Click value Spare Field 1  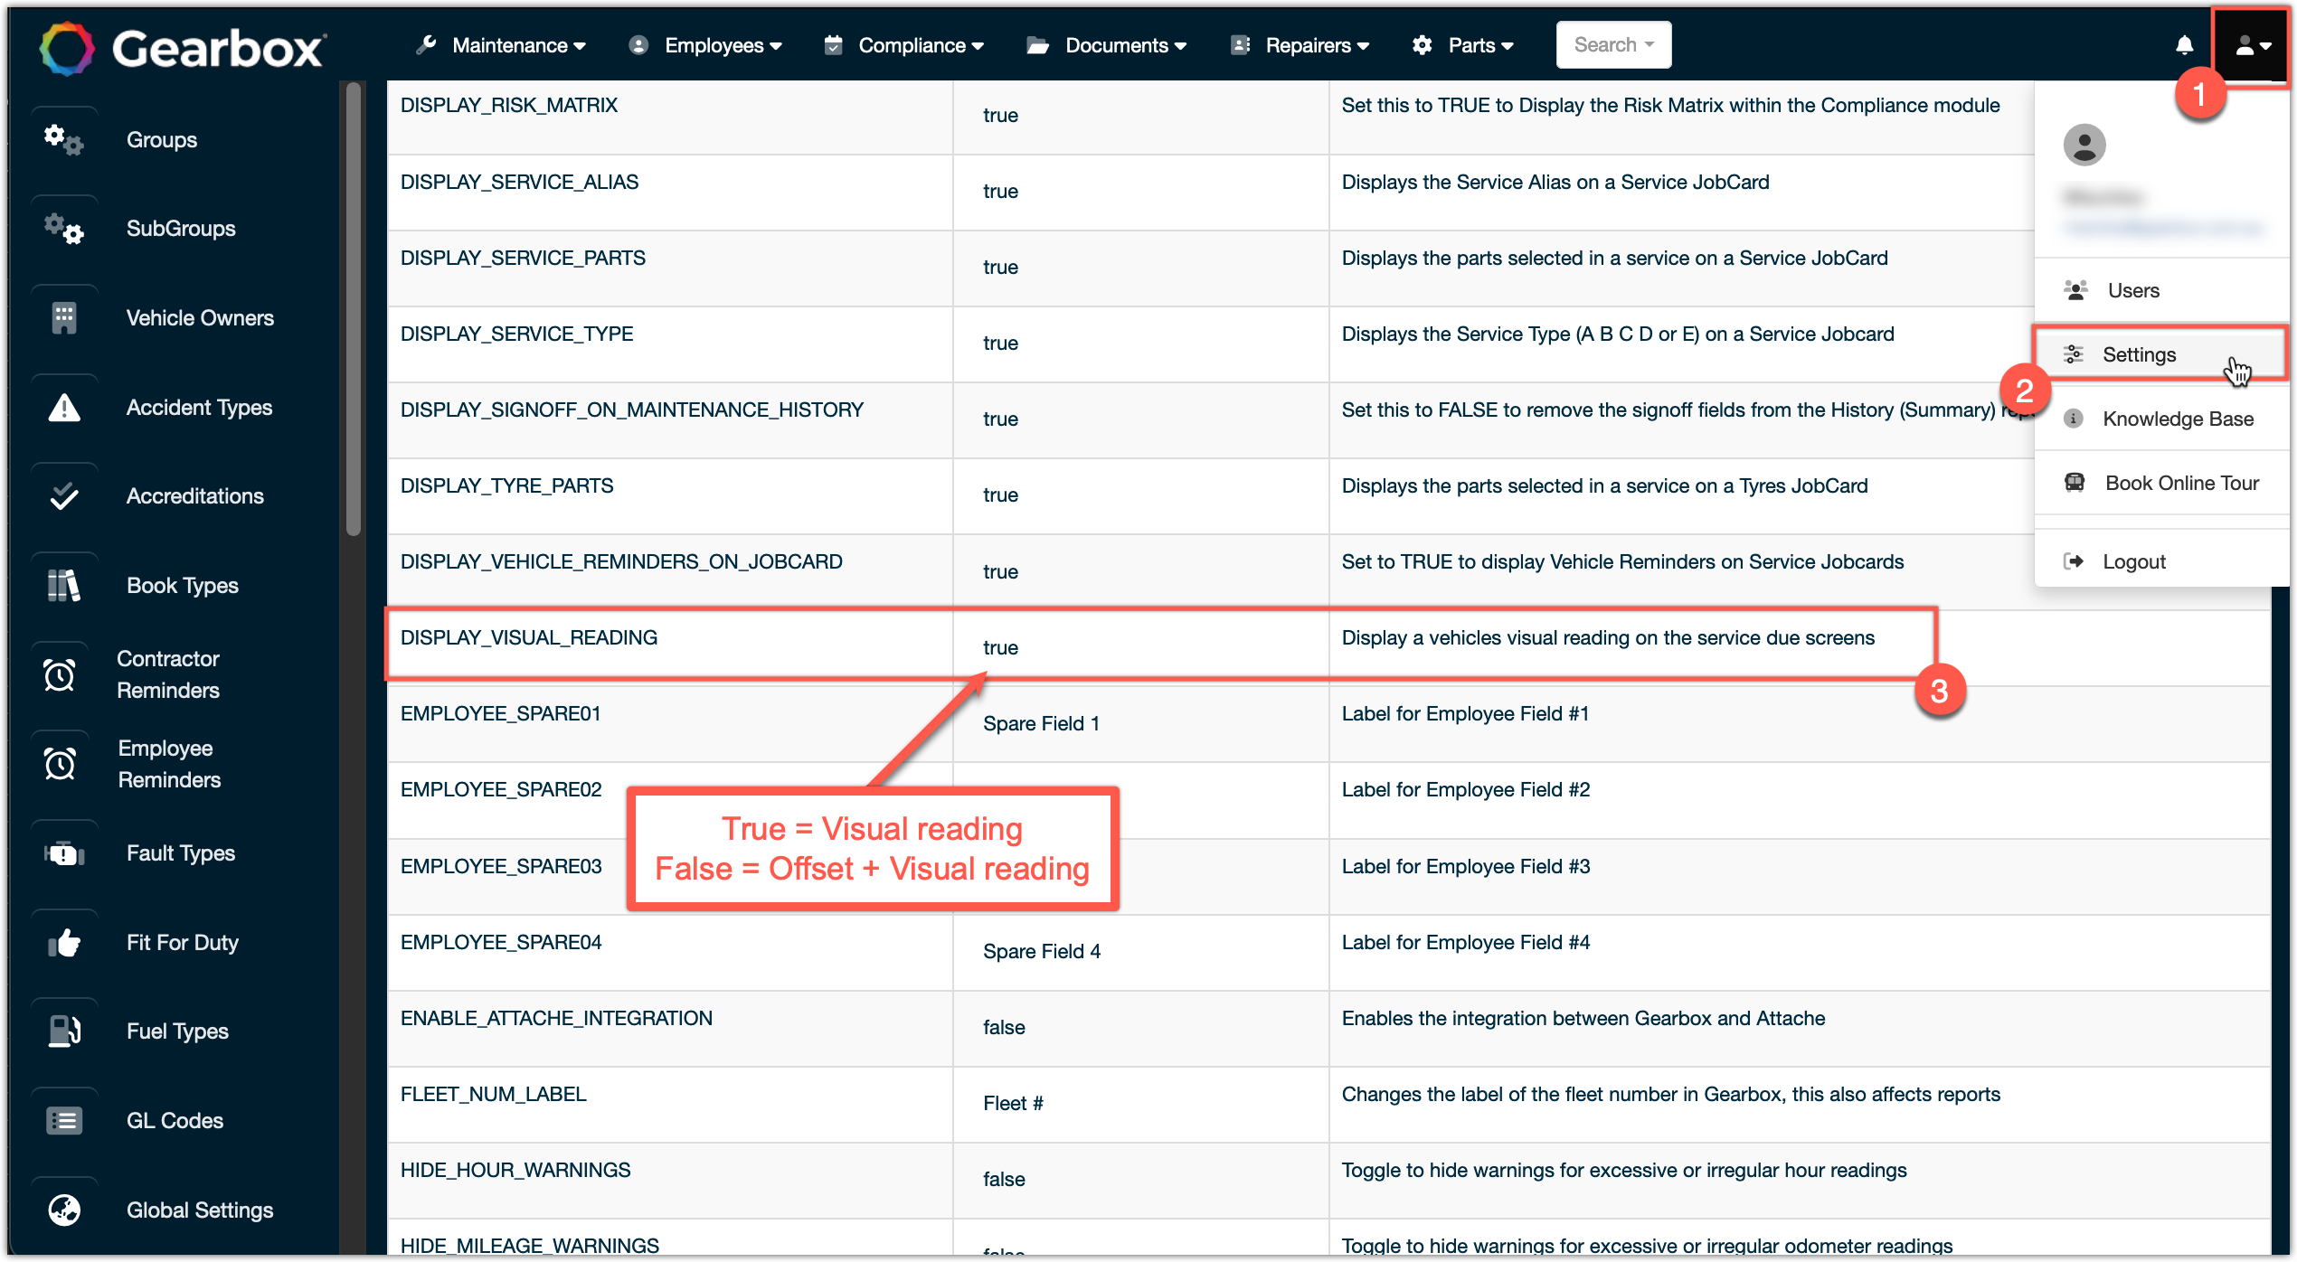click(x=1041, y=723)
